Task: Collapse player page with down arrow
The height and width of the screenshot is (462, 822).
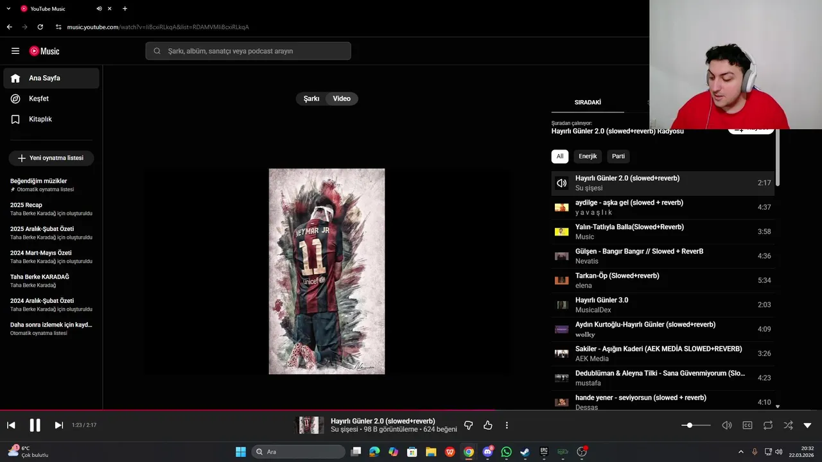Action: pyautogui.click(x=808, y=425)
